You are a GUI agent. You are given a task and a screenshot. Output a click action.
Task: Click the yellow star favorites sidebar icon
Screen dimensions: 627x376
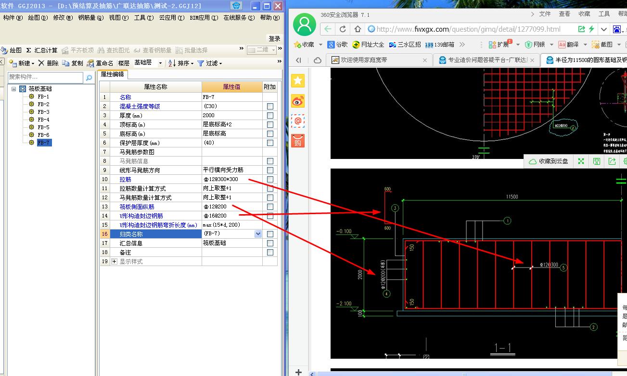click(x=298, y=81)
